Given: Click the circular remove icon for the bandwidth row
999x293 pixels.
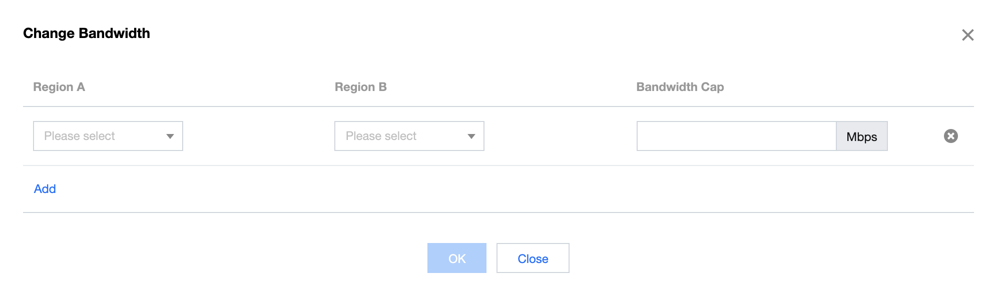Looking at the screenshot, I should pyautogui.click(x=950, y=135).
